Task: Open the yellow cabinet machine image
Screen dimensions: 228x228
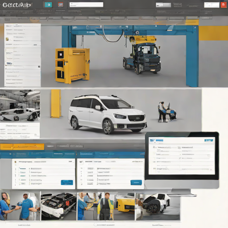Action: point(72,65)
